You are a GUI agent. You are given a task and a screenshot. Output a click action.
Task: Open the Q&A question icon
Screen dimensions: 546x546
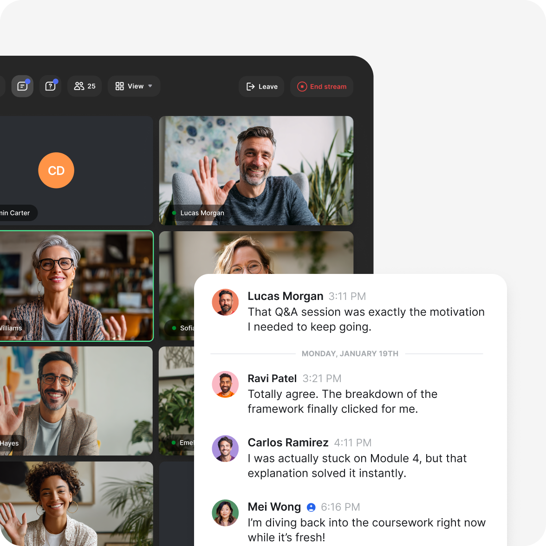tap(50, 86)
